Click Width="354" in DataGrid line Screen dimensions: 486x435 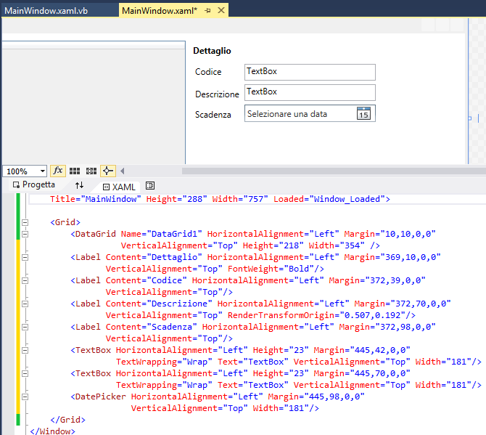337,245
